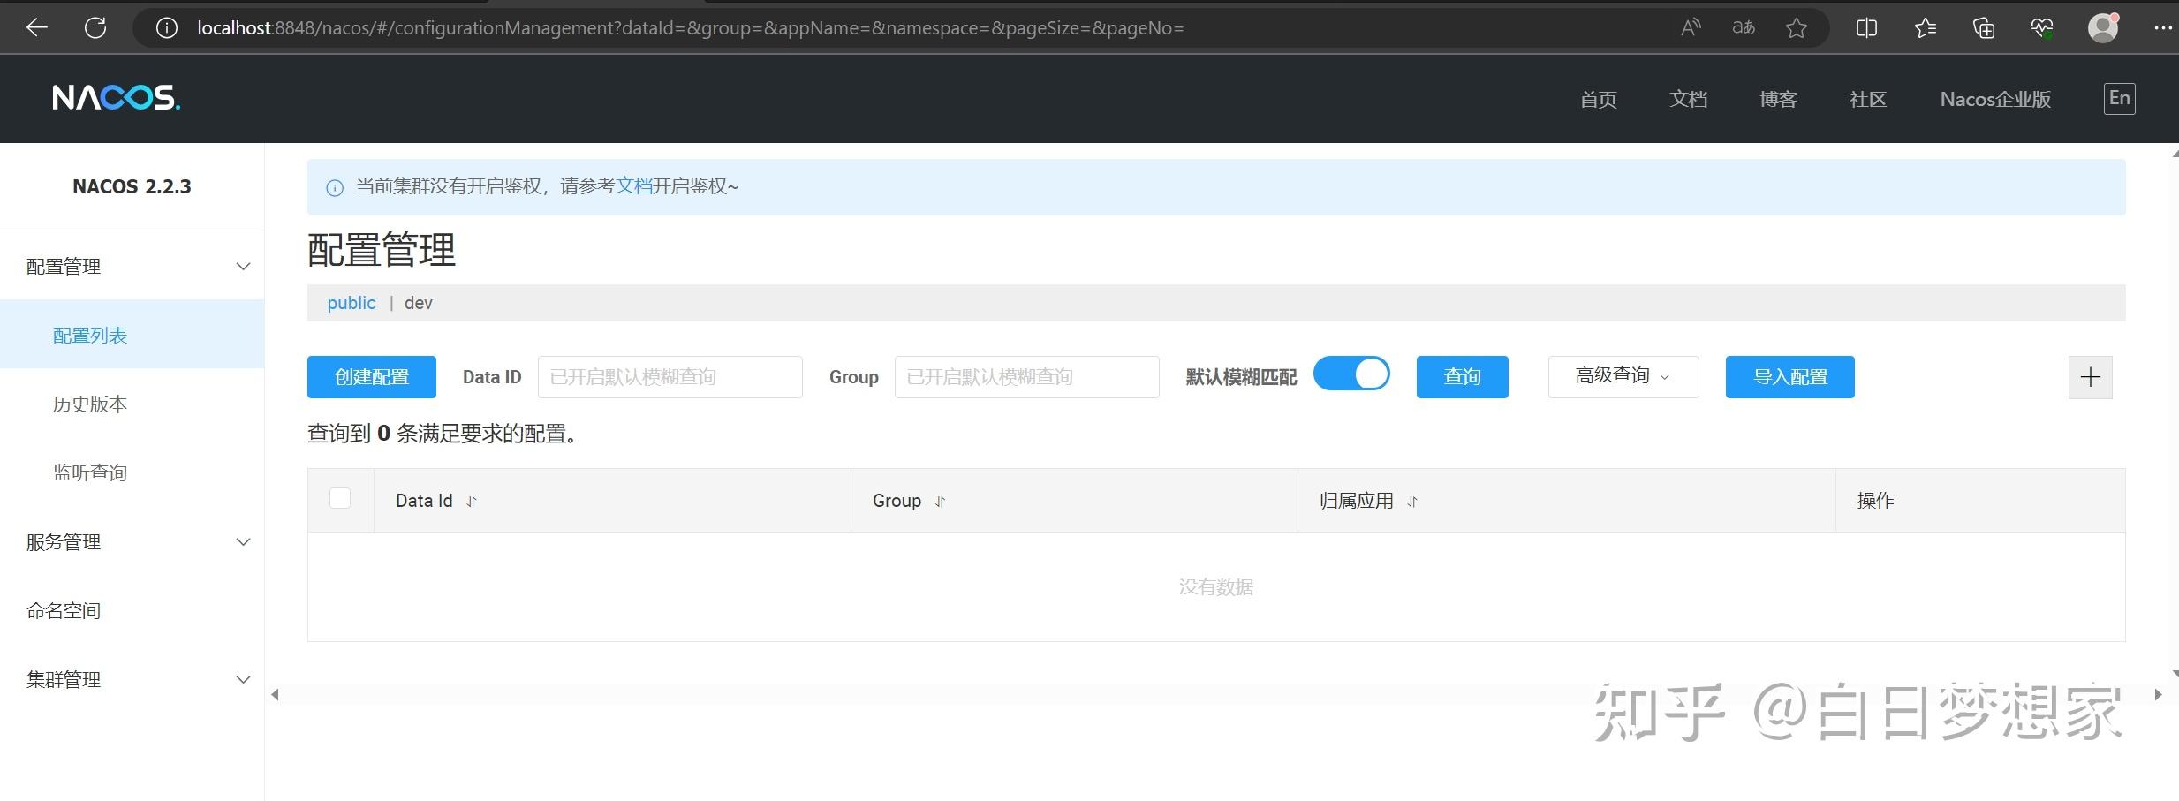This screenshot has height=801, width=2179.
Task: Open 文档 from the top navigation
Action: 1688,98
